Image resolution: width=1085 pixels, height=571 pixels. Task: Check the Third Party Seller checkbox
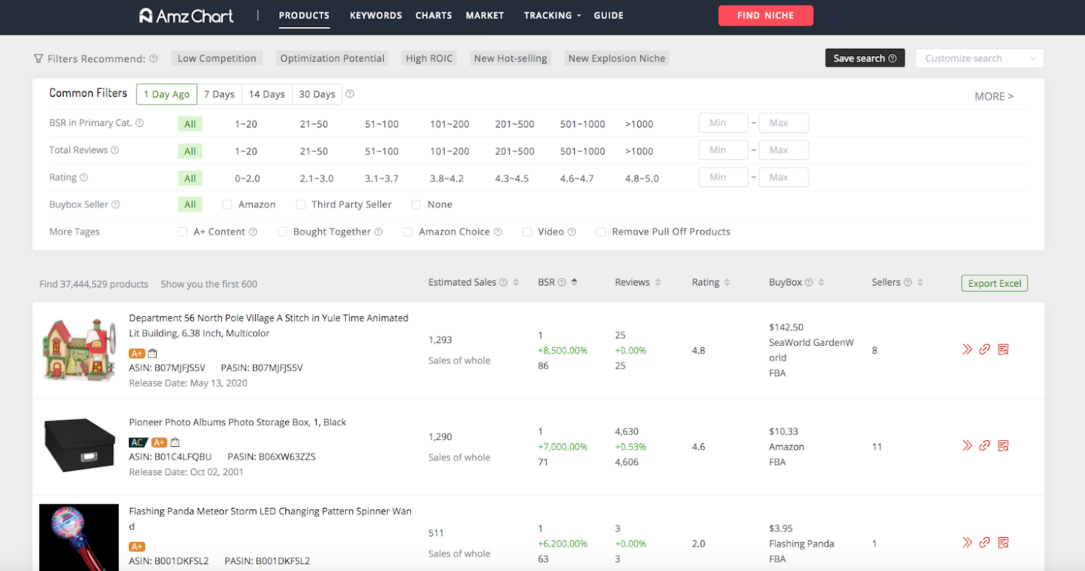click(300, 204)
